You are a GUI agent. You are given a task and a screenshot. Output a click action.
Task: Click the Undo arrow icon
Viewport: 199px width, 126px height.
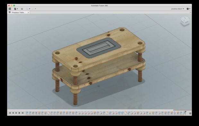click(x=27, y=9)
